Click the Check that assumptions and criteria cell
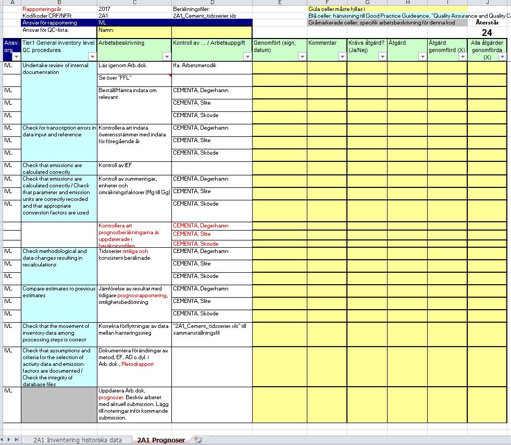Image resolution: width=511 pixels, height=445 pixels. click(x=59, y=367)
